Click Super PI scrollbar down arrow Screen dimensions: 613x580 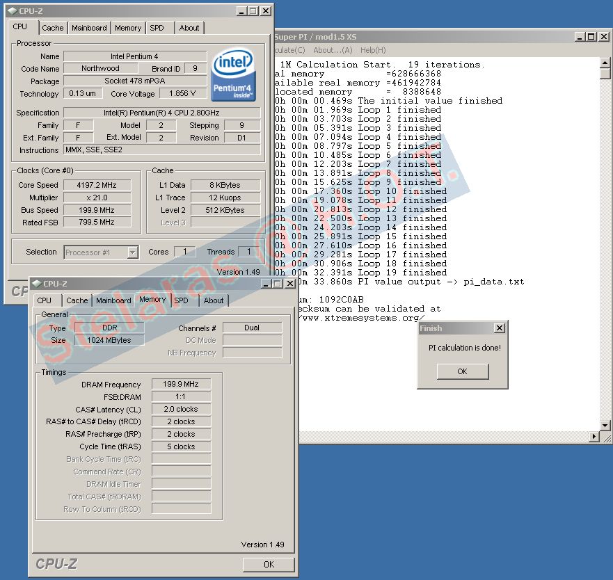click(605, 425)
